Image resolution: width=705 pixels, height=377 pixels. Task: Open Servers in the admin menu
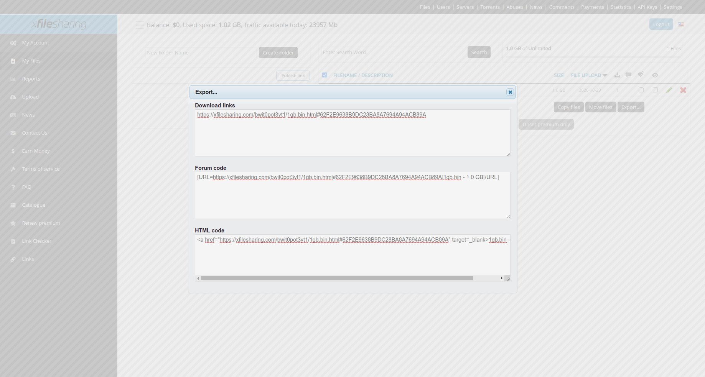[465, 7]
